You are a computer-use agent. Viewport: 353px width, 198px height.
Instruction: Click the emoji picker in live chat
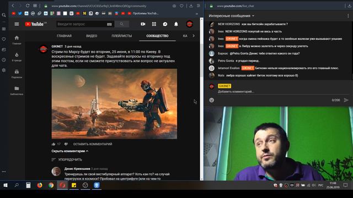pyautogui.click(x=212, y=100)
